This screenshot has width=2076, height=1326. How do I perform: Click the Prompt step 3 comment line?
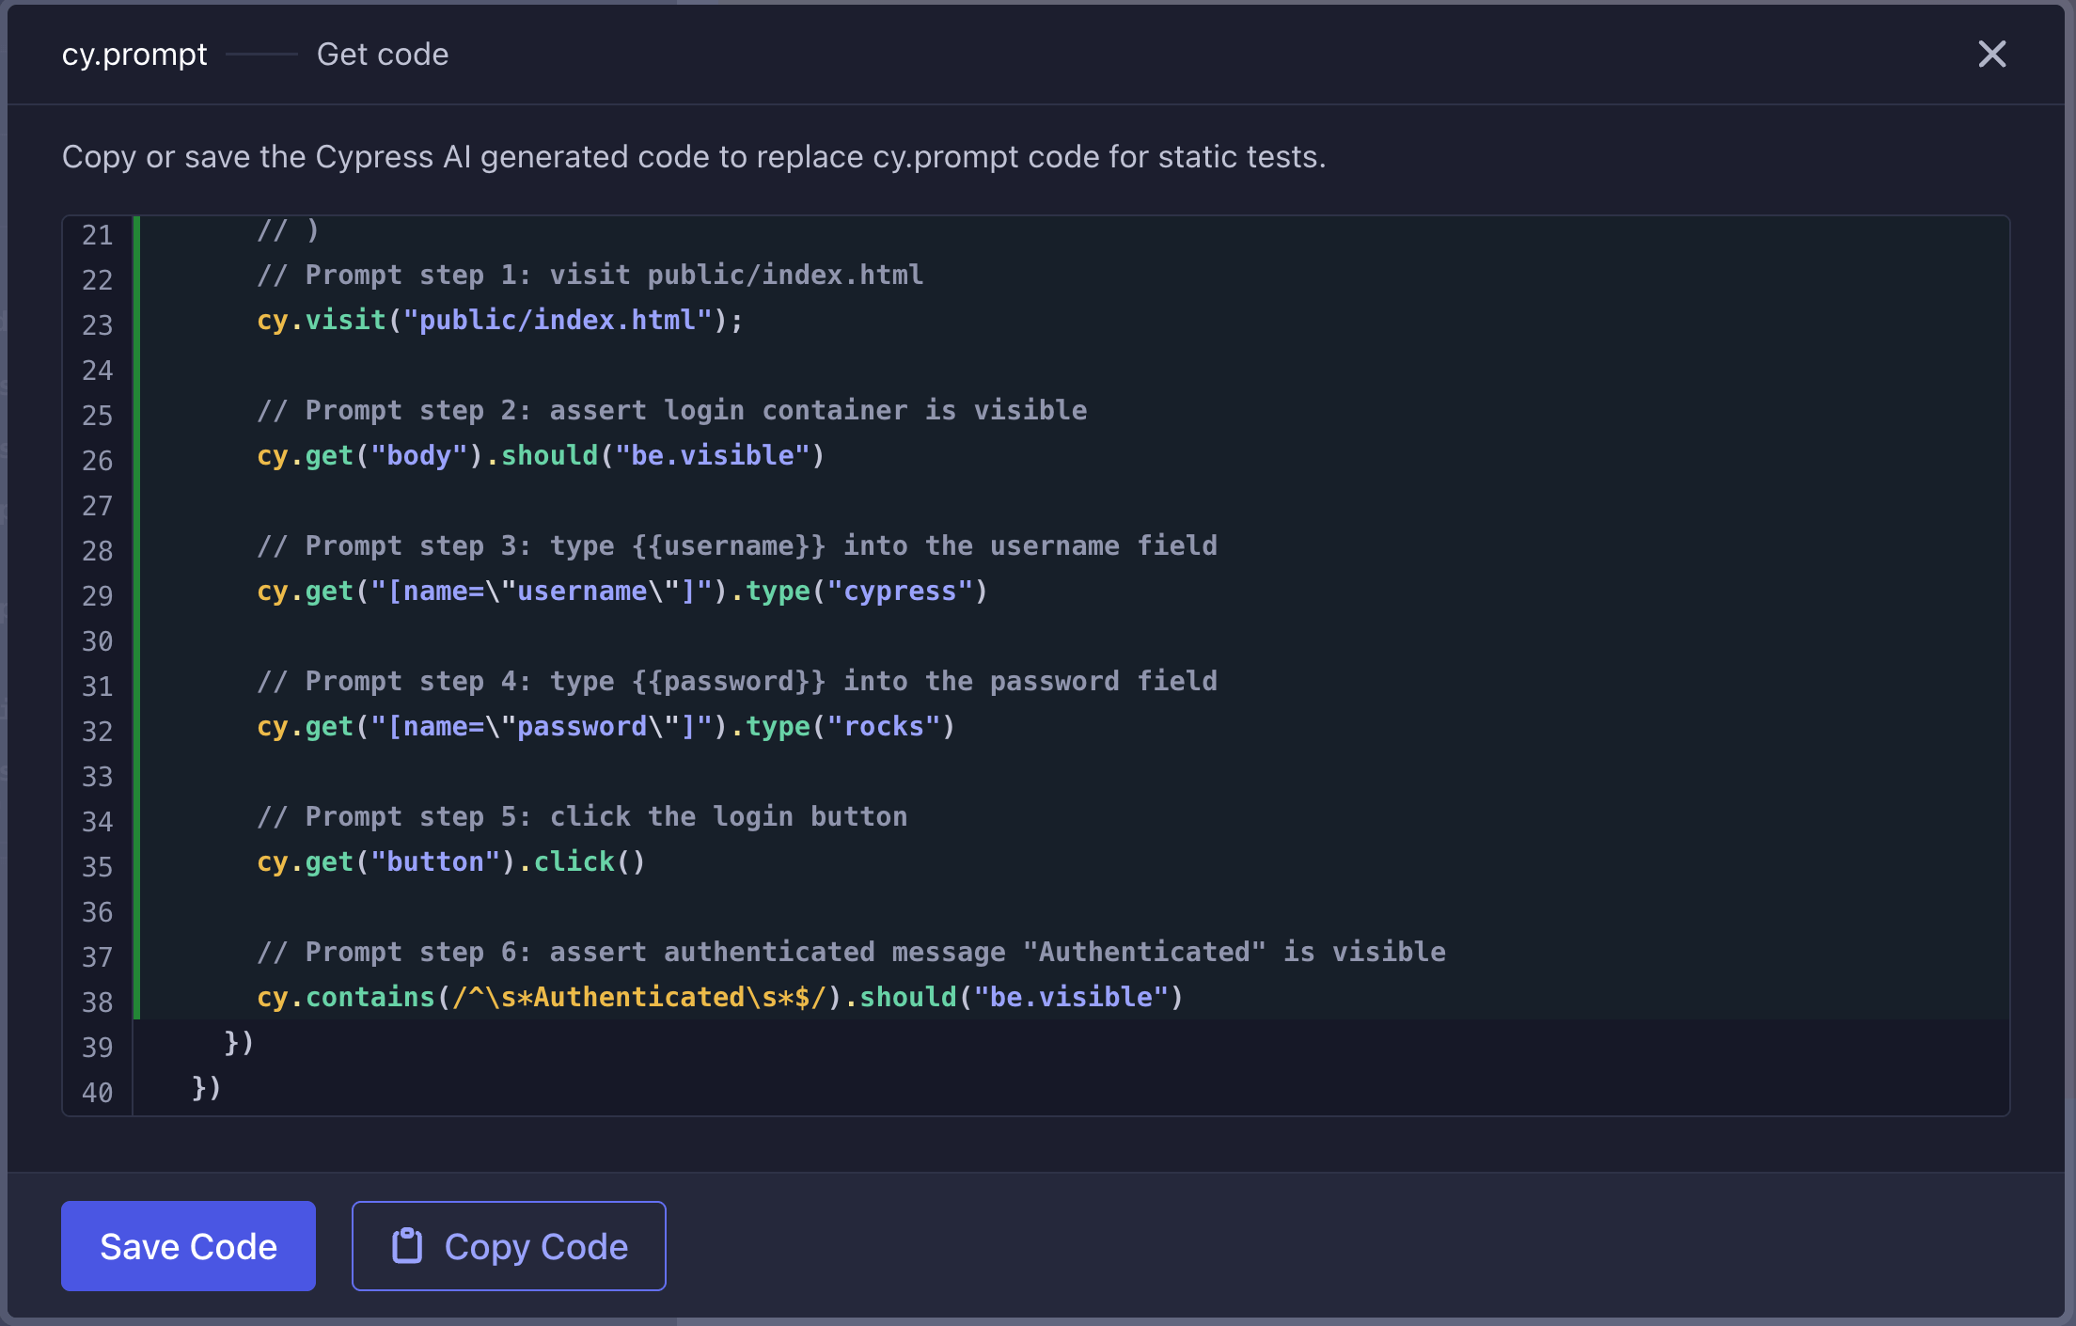tap(737, 545)
